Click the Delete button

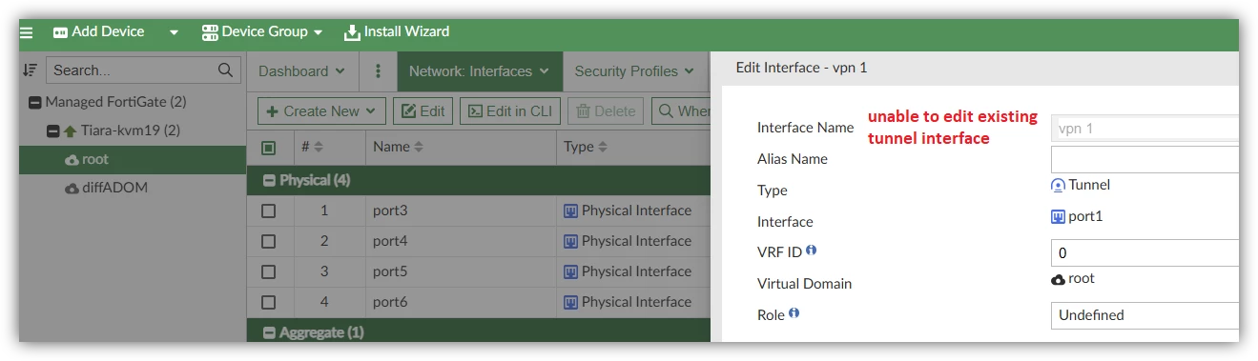point(606,111)
